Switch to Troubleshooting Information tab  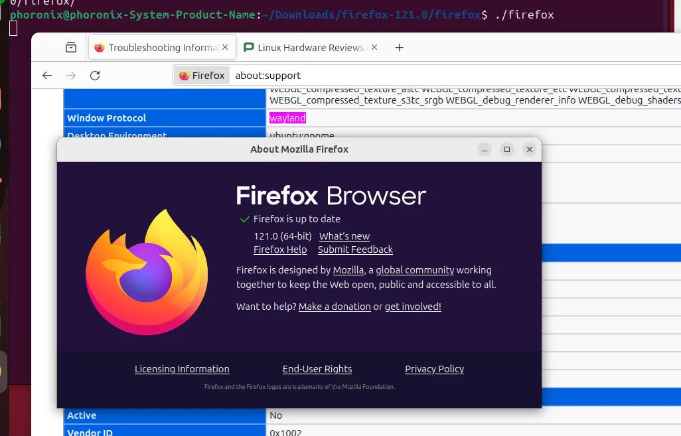(163, 47)
